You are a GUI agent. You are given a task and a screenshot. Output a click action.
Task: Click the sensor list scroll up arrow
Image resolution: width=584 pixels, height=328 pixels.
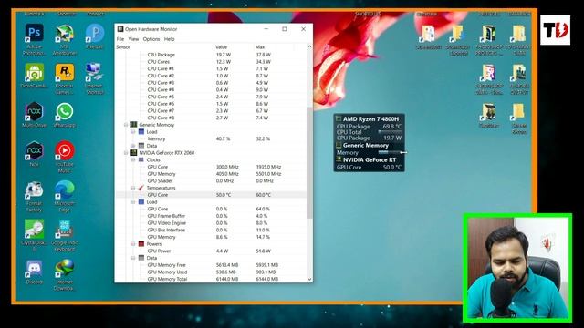click(309, 46)
